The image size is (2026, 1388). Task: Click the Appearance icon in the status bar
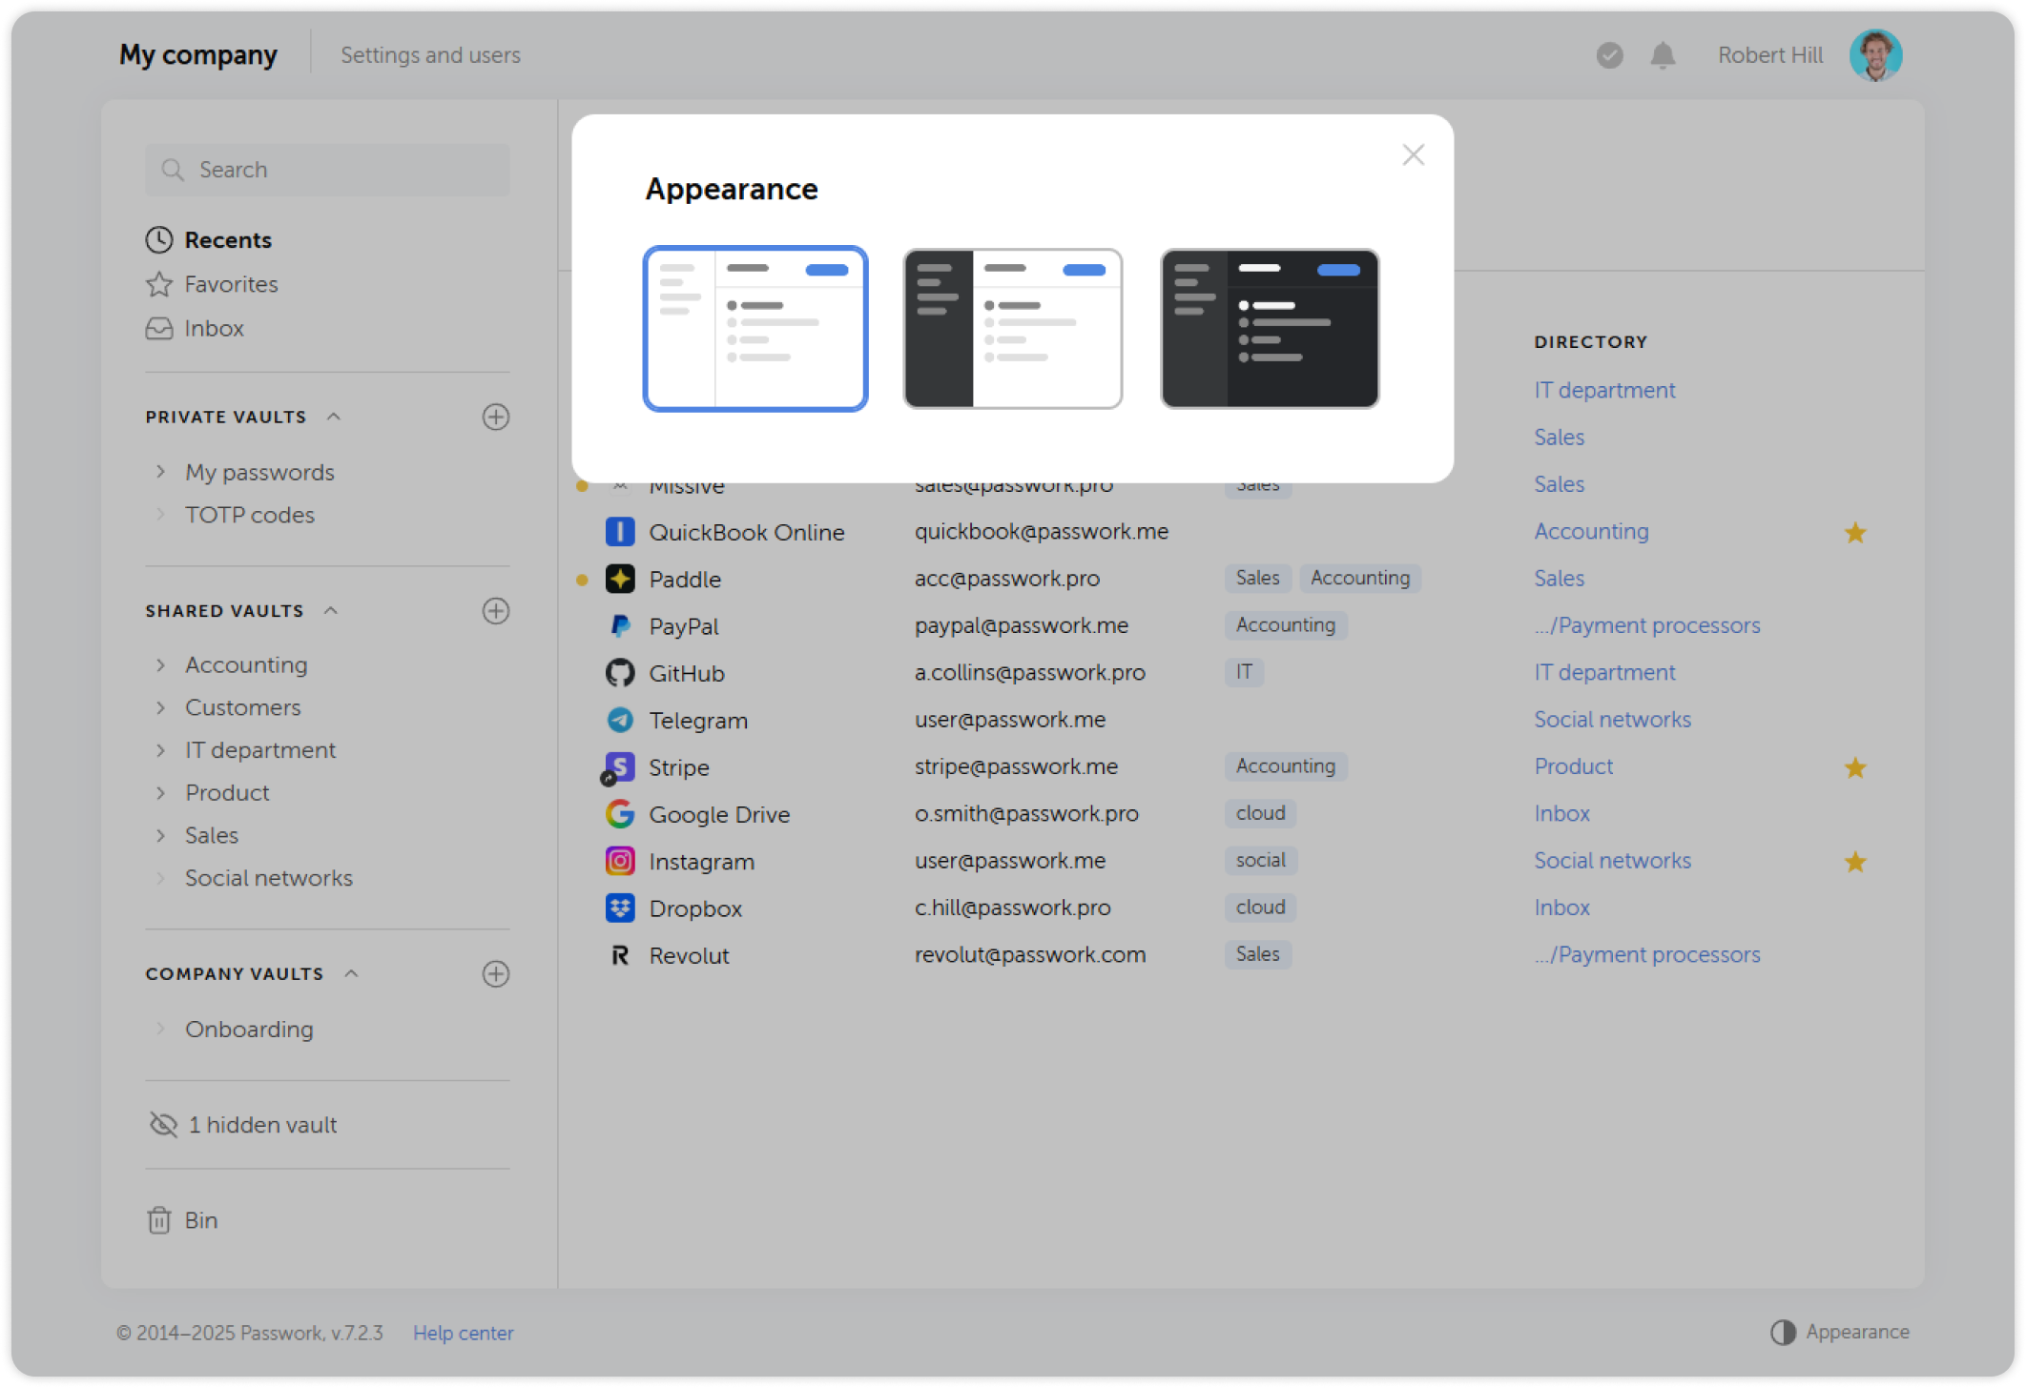[1783, 1332]
